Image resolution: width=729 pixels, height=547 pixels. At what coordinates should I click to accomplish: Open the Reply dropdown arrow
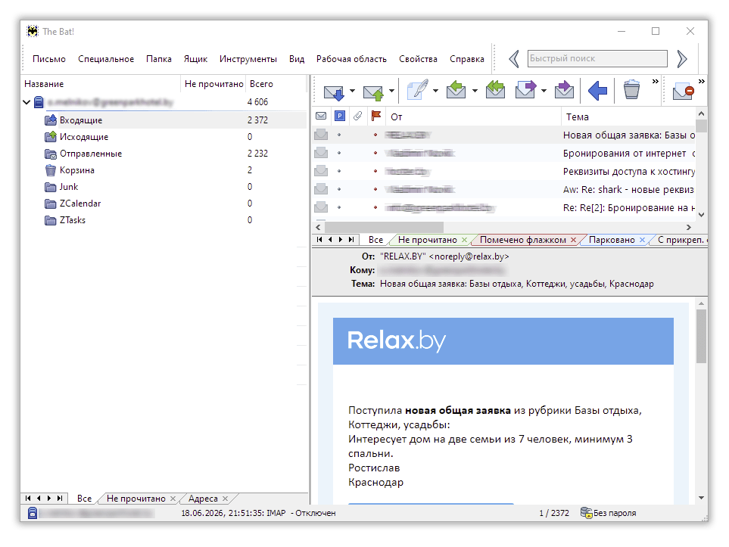[475, 91]
